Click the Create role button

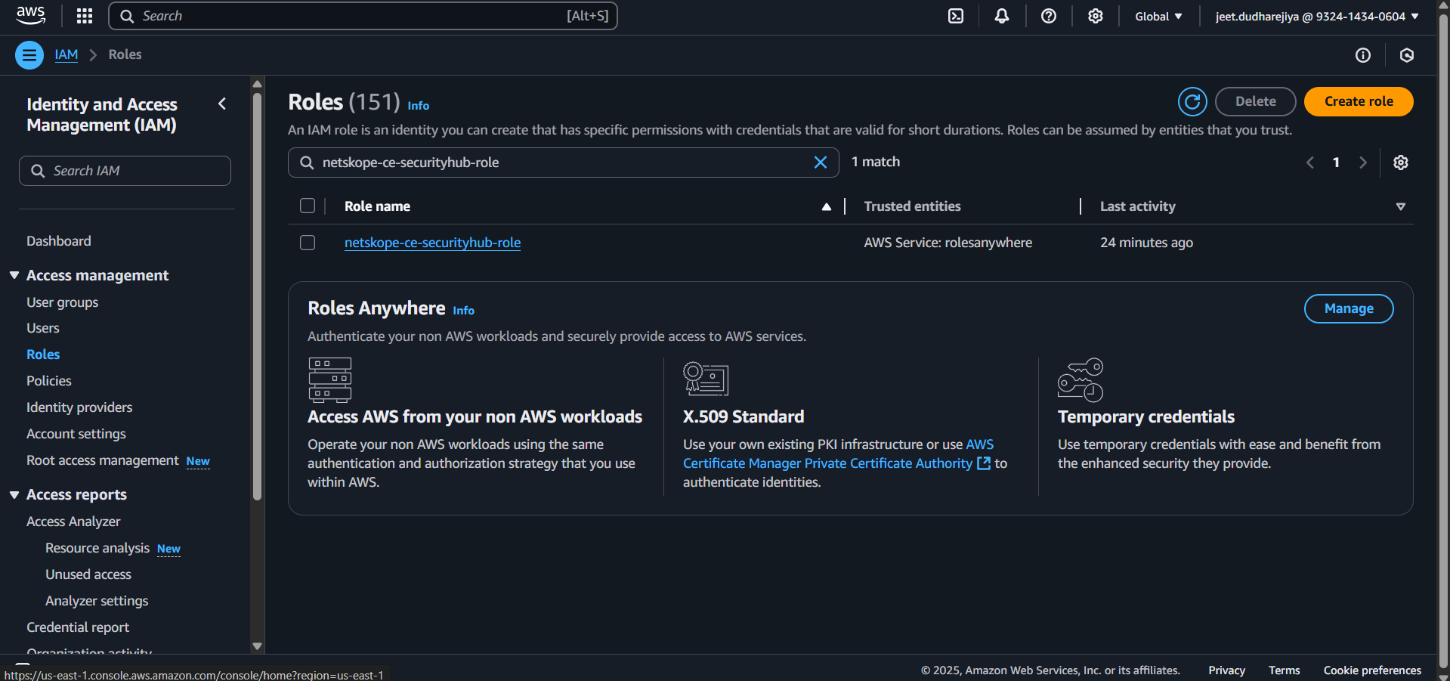(x=1359, y=101)
